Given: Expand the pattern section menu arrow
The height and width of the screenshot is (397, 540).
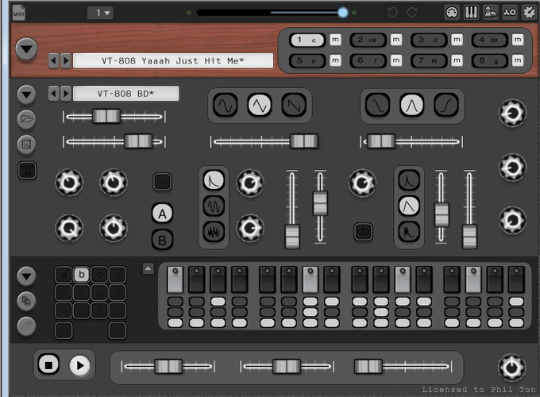Looking at the screenshot, I should click(26, 276).
